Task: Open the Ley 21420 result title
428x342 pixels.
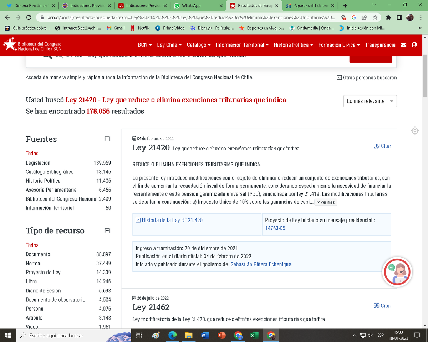Action: [151, 147]
